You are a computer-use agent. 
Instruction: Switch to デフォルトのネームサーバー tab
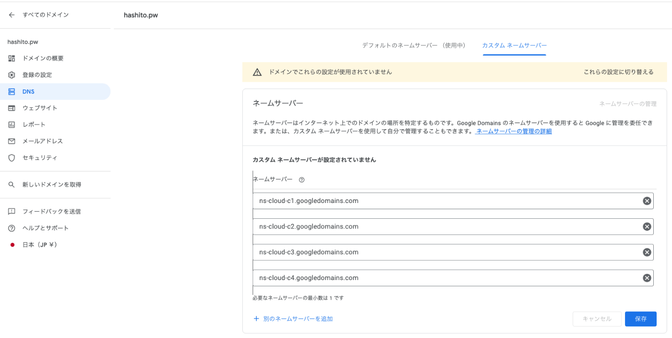point(413,45)
